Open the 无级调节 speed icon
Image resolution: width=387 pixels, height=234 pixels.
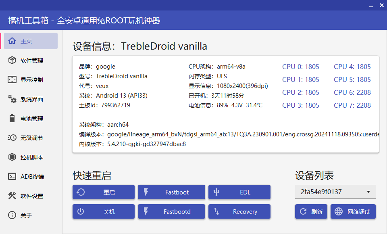12,138
